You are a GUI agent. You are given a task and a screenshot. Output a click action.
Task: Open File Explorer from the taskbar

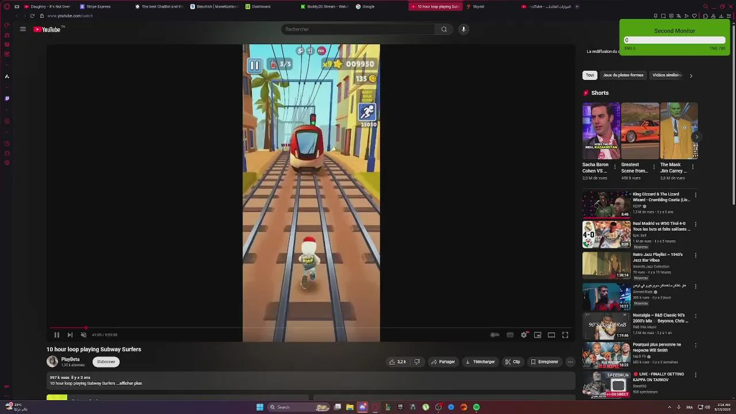tap(350, 407)
